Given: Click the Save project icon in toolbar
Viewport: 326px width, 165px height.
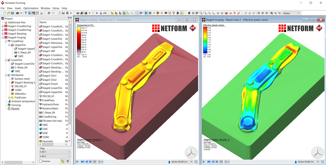Looking at the screenshot, I should point(12,13).
